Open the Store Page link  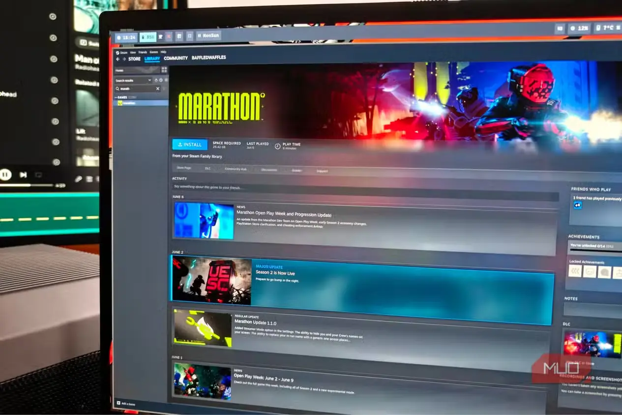183,168
